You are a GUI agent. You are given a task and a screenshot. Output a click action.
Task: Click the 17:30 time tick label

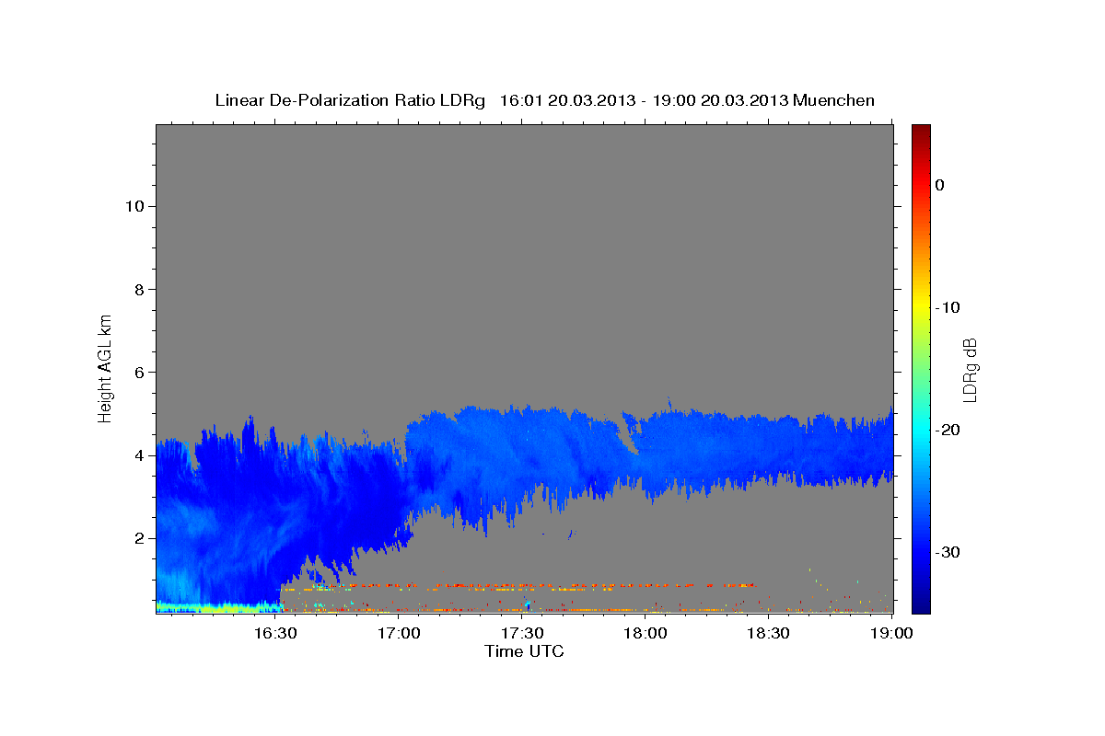coord(522,633)
